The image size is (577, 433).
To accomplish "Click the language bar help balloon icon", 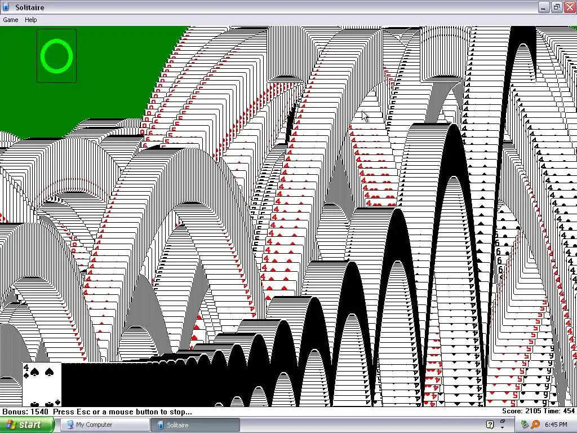I will 490,425.
